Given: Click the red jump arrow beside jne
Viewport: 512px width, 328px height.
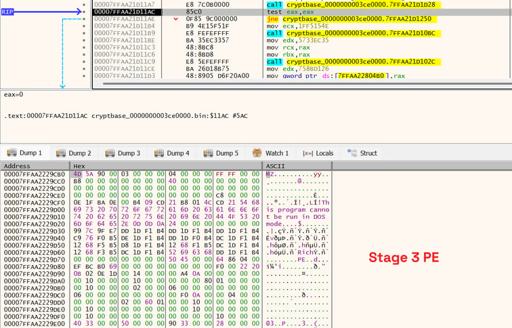Looking at the screenshot, I should pyautogui.click(x=176, y=19).
